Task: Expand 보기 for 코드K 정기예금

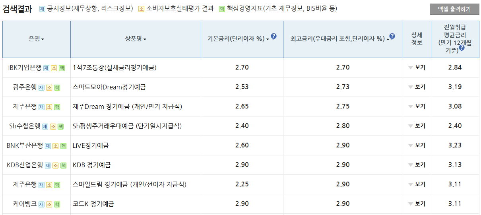Action: (417, 204)
